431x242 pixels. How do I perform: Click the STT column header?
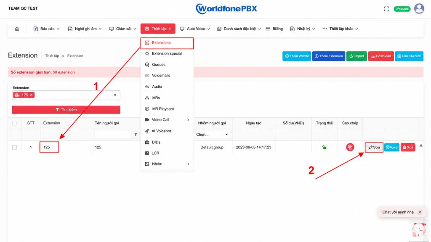point(31,123)
